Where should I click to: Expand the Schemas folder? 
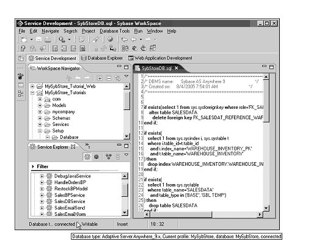pyautogui.click(x=40, y=118)
